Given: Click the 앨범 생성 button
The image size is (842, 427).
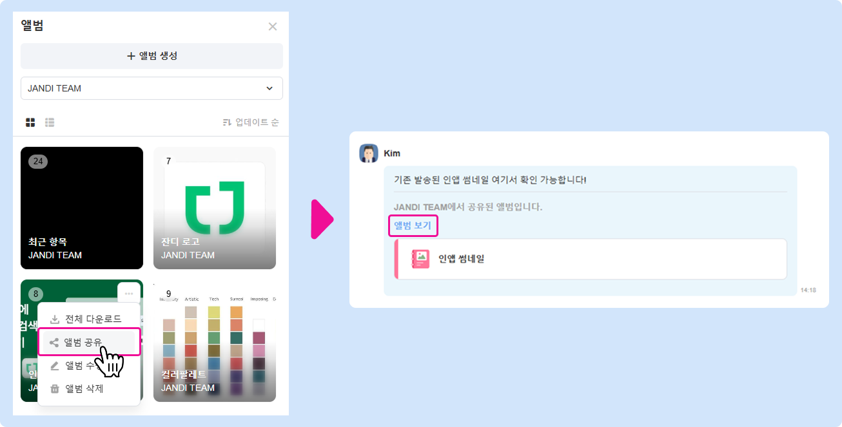Looking at the screenshot, I should click(x=152, y=56).
